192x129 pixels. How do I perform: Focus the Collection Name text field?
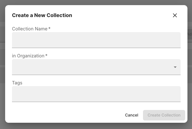point(96,40)
